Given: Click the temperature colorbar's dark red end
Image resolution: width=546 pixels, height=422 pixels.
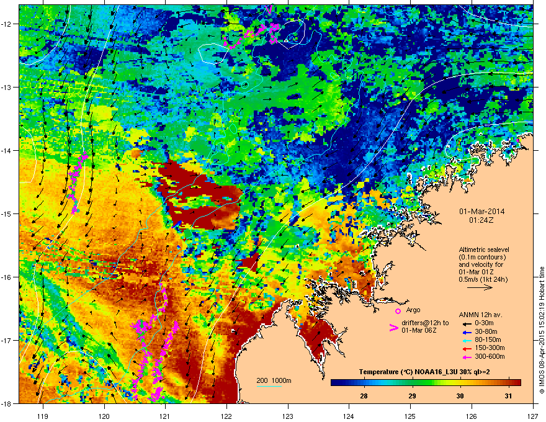Looking at the screenshot, I should (x=516, y=383).
